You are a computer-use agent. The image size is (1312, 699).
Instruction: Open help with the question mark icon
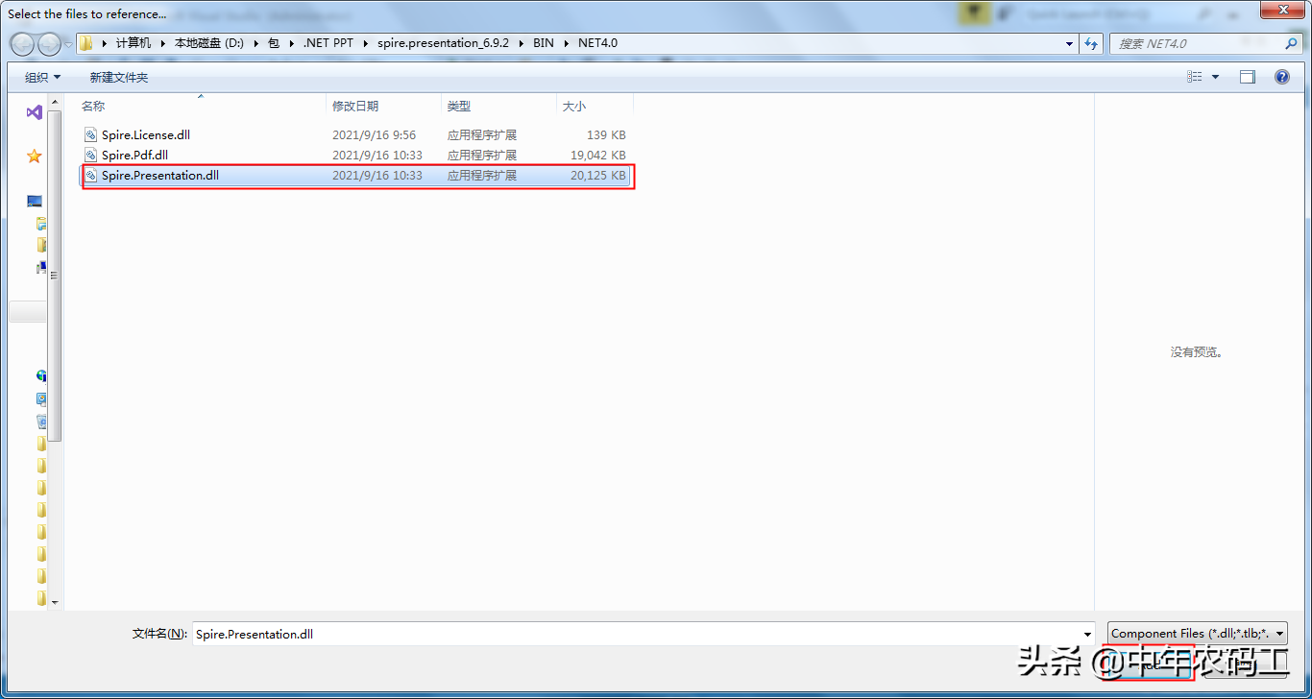pos(1282,77)
